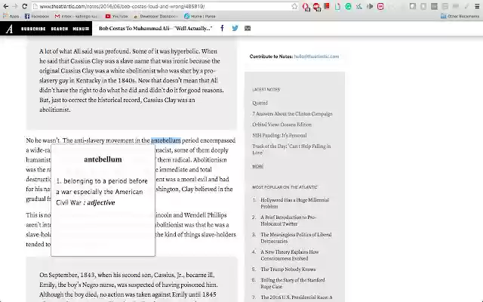The image size is (483, 302).
Task: Click the dark speaker-shaped extension icon
Action: click(370, 7)
